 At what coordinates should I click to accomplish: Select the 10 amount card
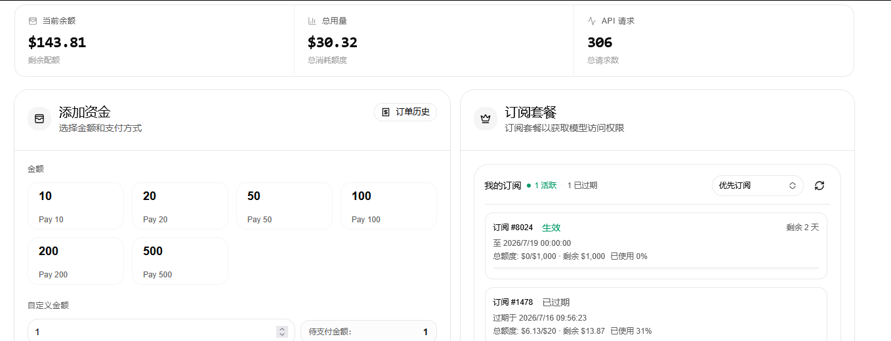75,206
